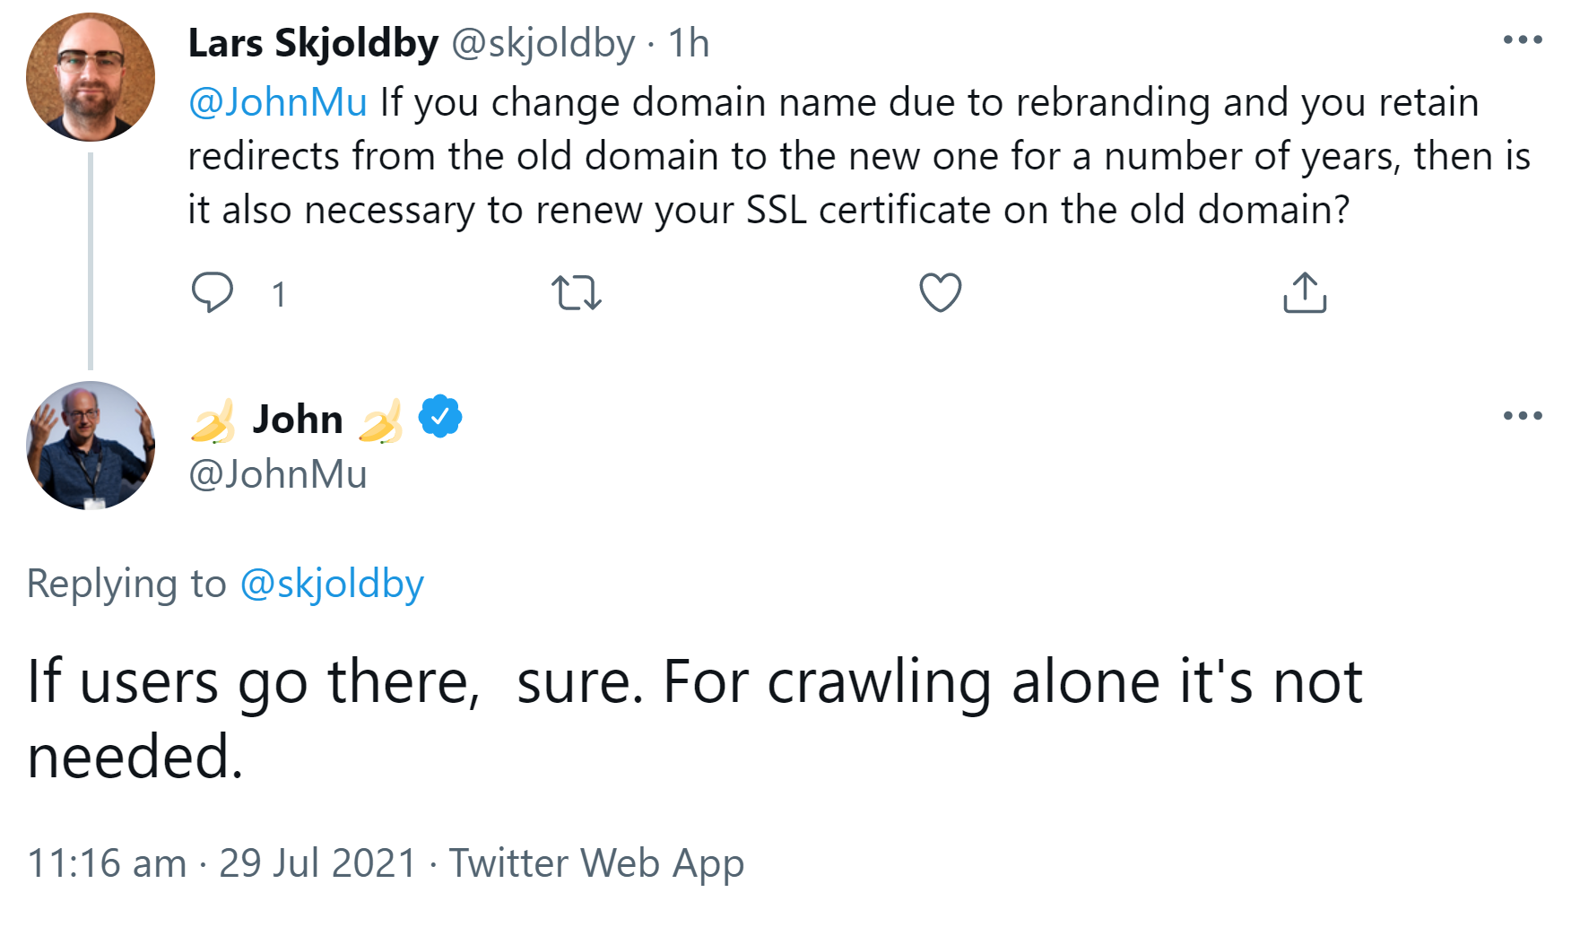The image size is (1580, 927).
Task: Click the verified badge next to John
Action: [439, 415]
